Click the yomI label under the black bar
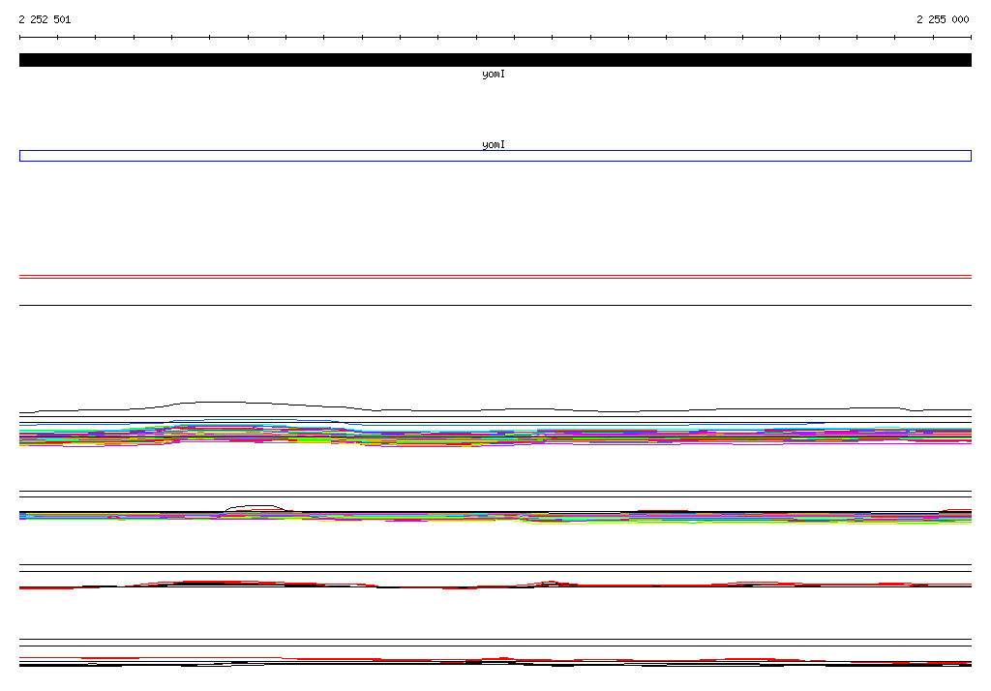This screenshot has height=691, width=991. 494,75
